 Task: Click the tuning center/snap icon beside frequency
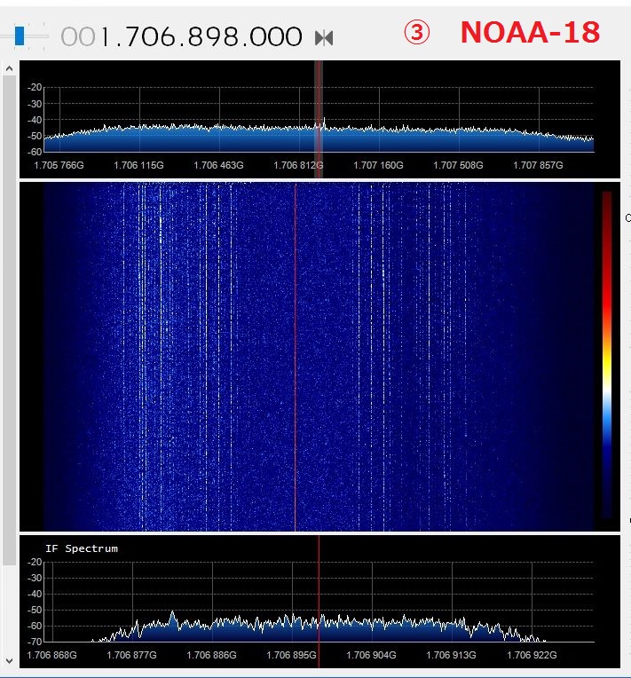coord(324,38)
